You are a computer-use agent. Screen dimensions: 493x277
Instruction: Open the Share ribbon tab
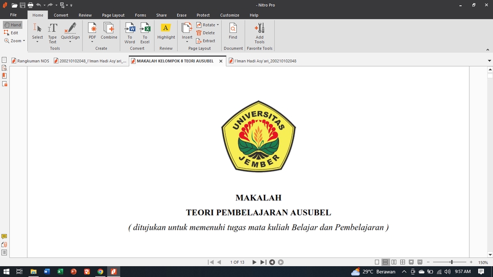[161, 15]
